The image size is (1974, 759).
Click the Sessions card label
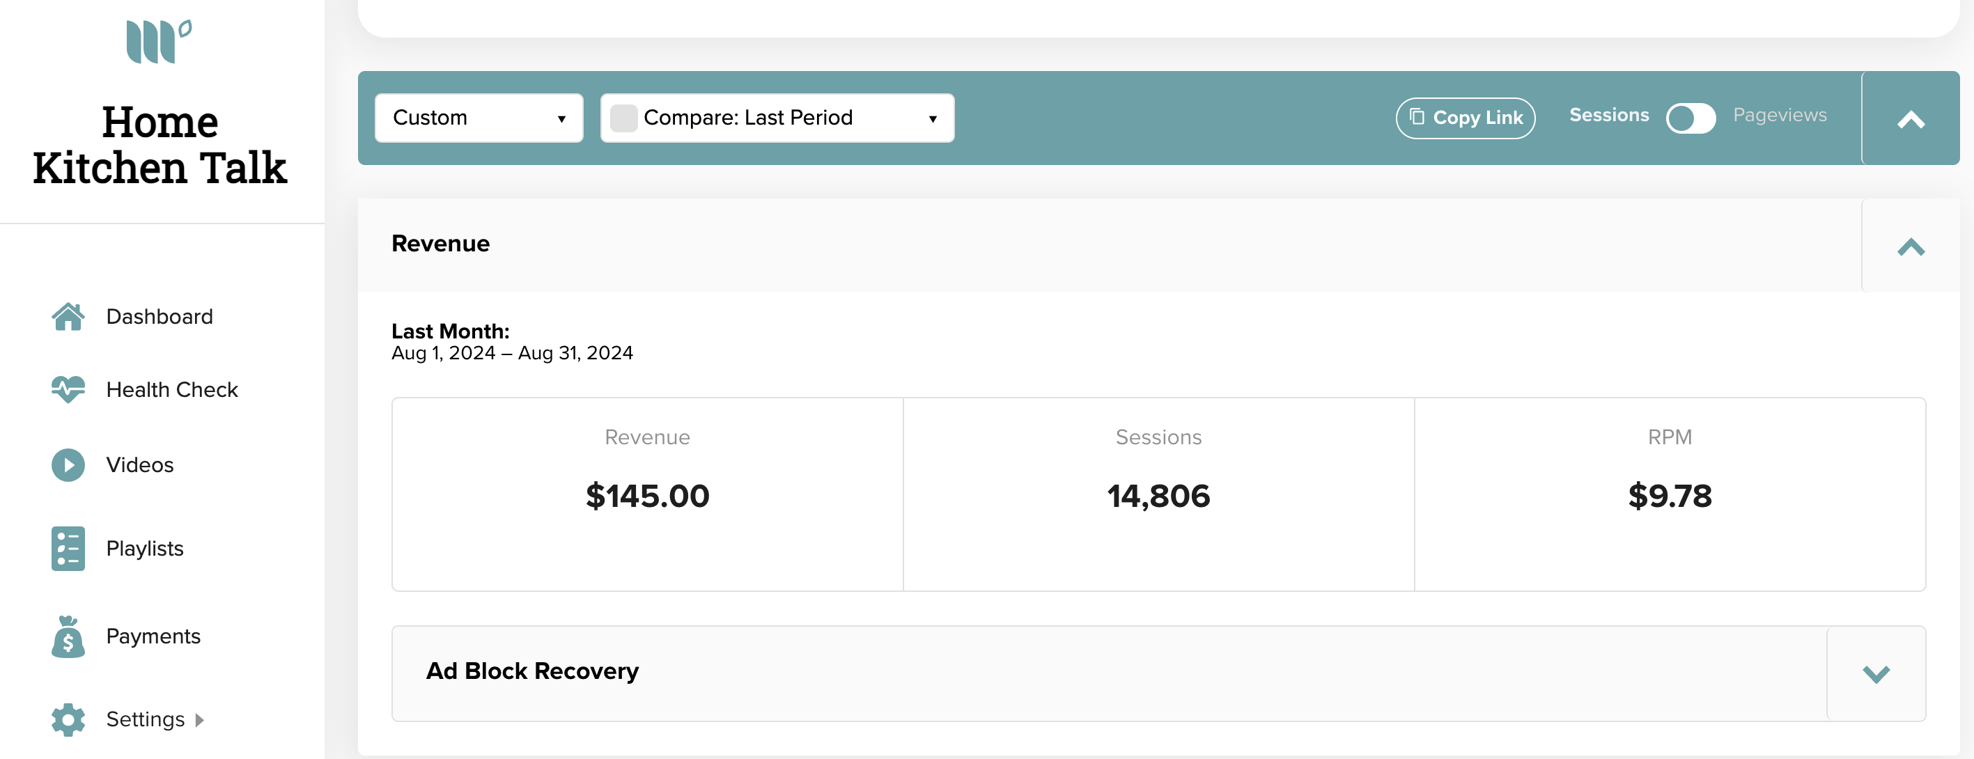pos(1158,437)
